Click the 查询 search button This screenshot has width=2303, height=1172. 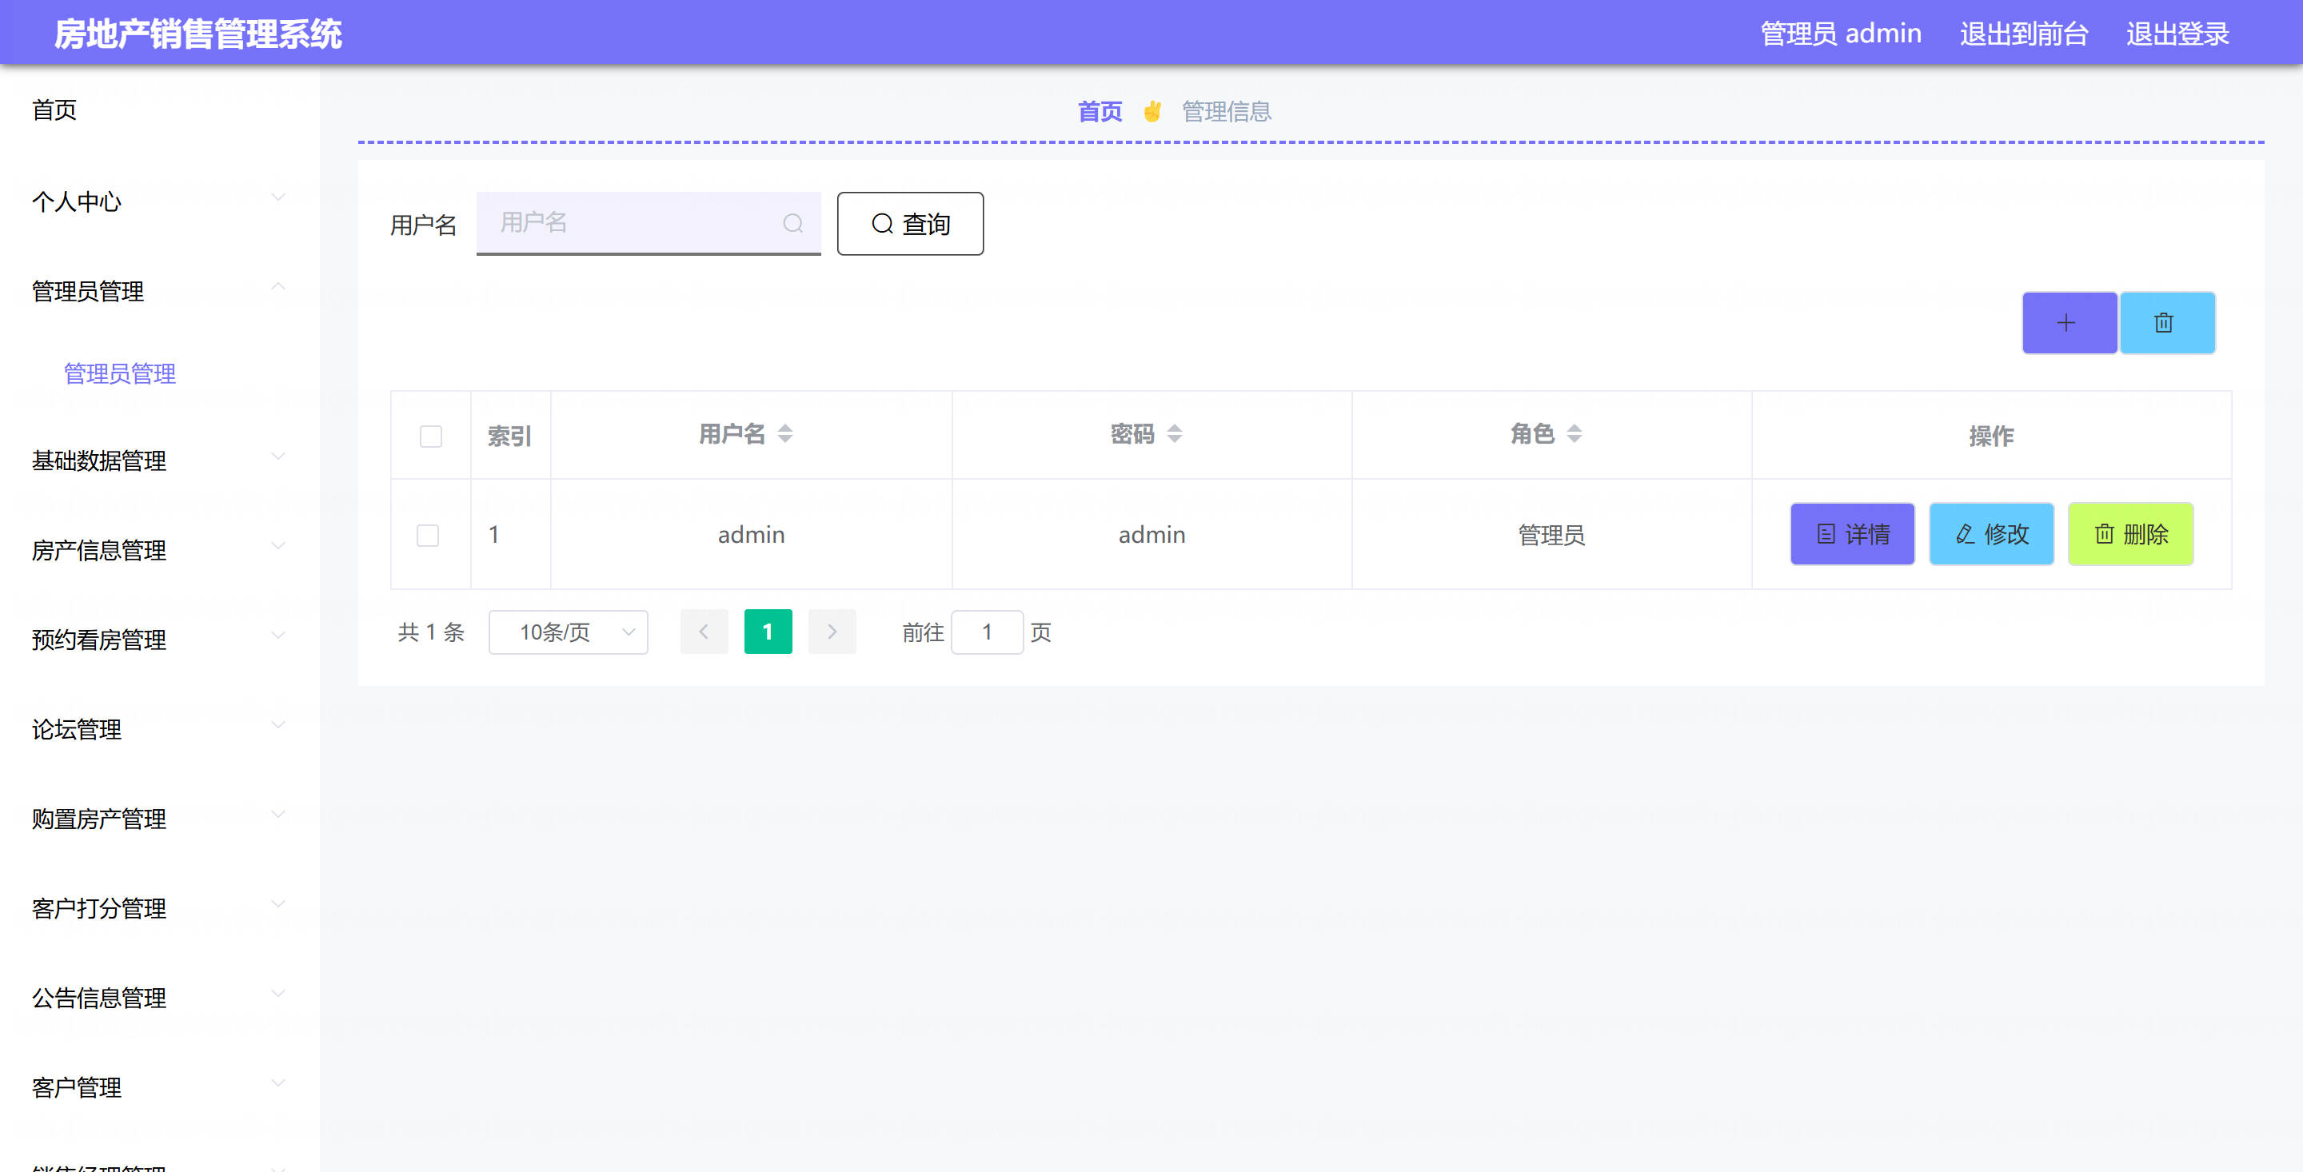click(x=909, y=224)
